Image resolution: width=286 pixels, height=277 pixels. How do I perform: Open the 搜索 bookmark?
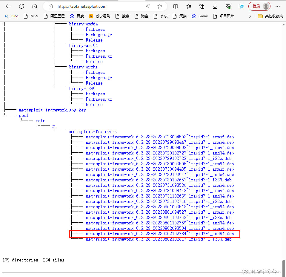tap(122, 16)
